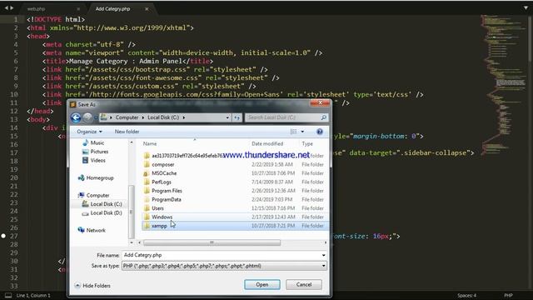Select Network in the navigation pane
The width and height of the screenshot is (533, 300).
coord(96,230)
